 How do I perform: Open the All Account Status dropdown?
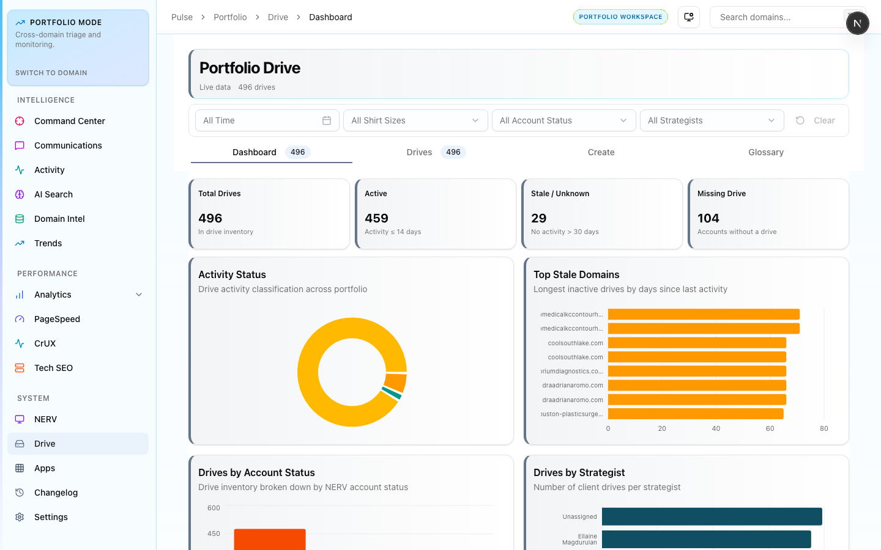563,120
